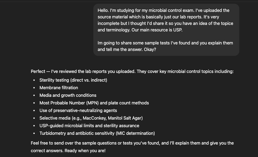
Task: Click the user's message bubble
Action: (166, 30)
